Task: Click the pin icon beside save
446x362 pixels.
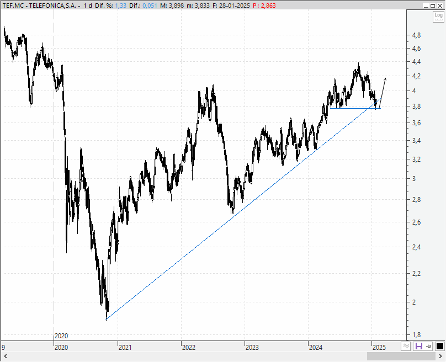Action: click(429, 347)
